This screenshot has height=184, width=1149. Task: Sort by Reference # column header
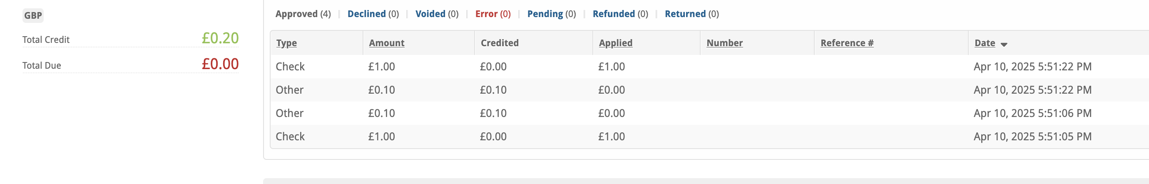(x=847, y=43)
